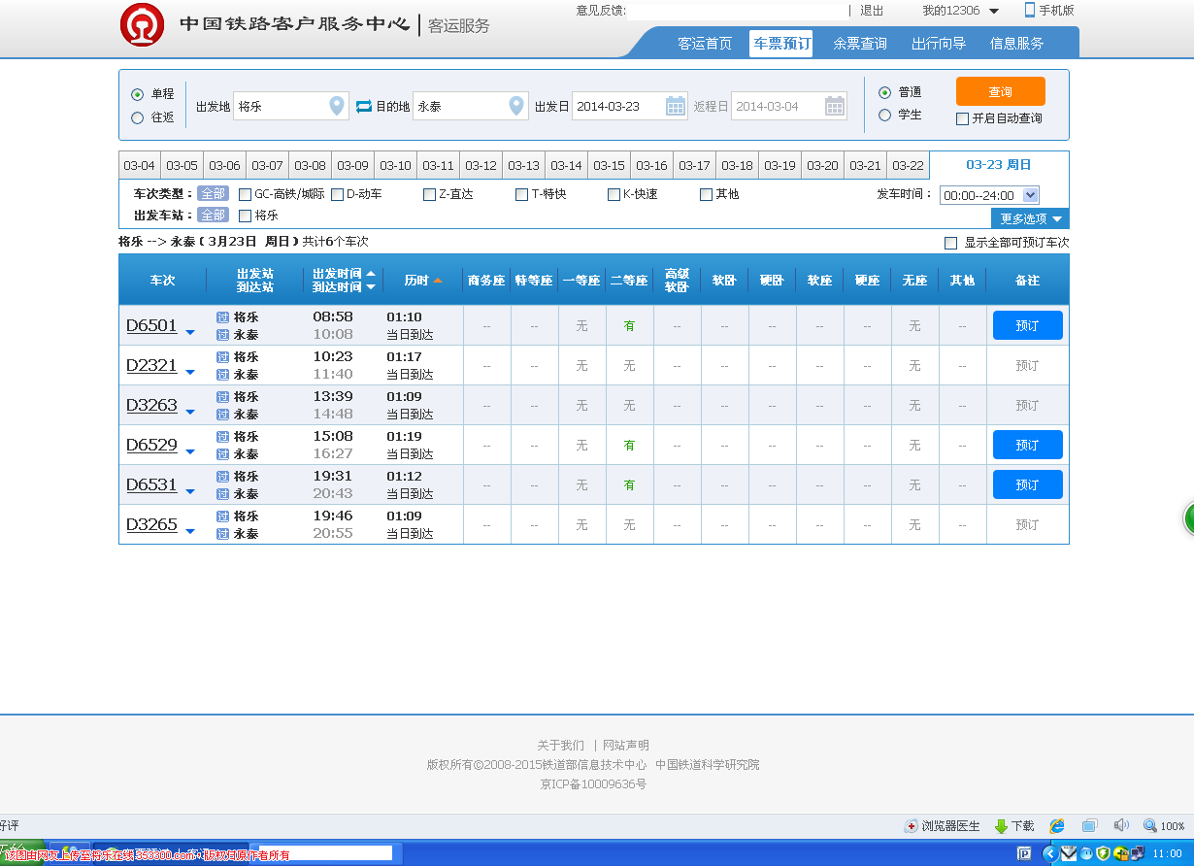
Task: Expand 更多选项 more options
Action: pyautogui.click(x=1030, y=218)
